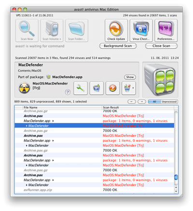The height and width of the screenshot is (211, 193).
Task: Click the '11. 06. 2011 13:24' timestamp
Action: pyautogui.click(x=165, y=58)
